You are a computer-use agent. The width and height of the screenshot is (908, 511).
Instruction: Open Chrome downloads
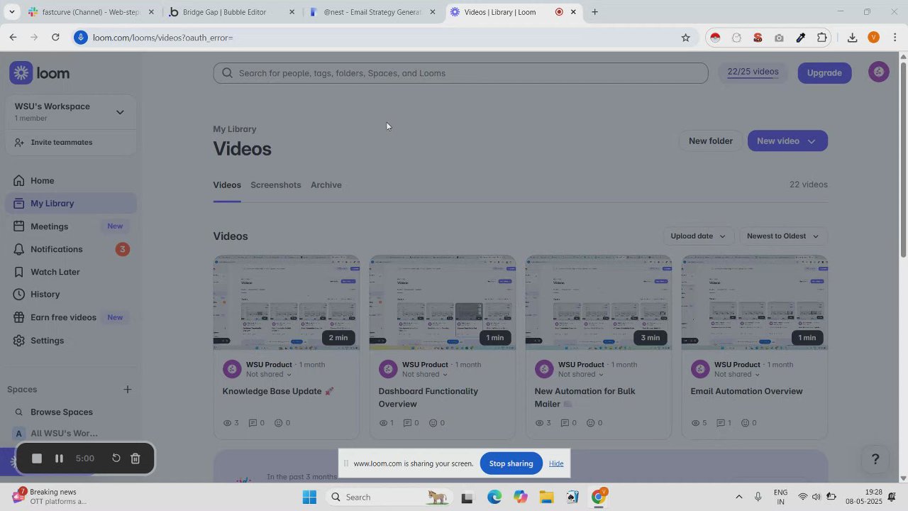tap(852, 38)
